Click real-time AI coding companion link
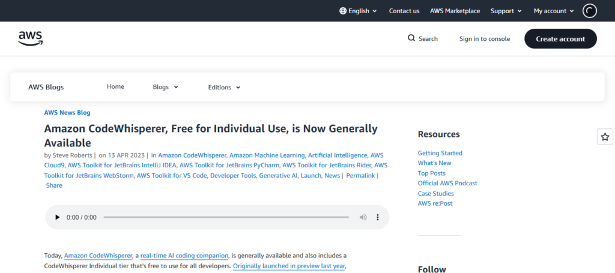This screenshot has height=273, width=615. tap(184, 256)
